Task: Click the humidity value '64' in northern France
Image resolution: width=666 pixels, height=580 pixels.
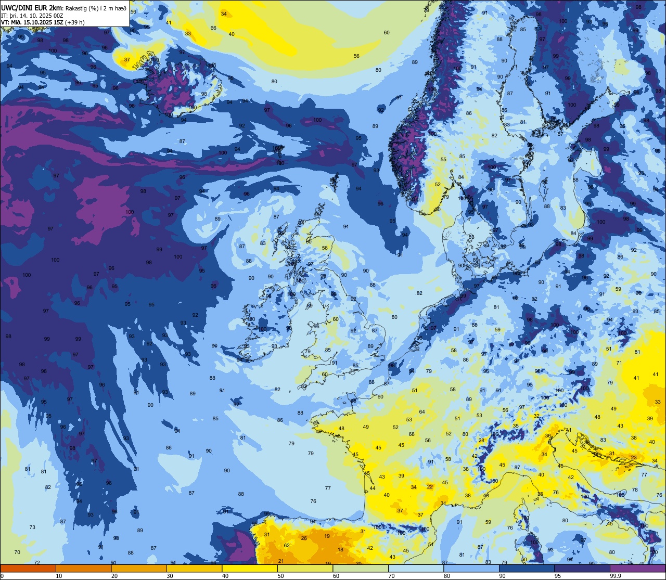Action: click(422, 411)
